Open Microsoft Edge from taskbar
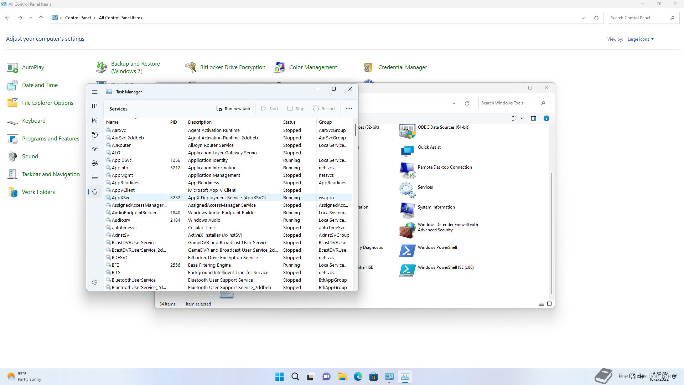This screenshot has width=684, height=385. point(358,376)
